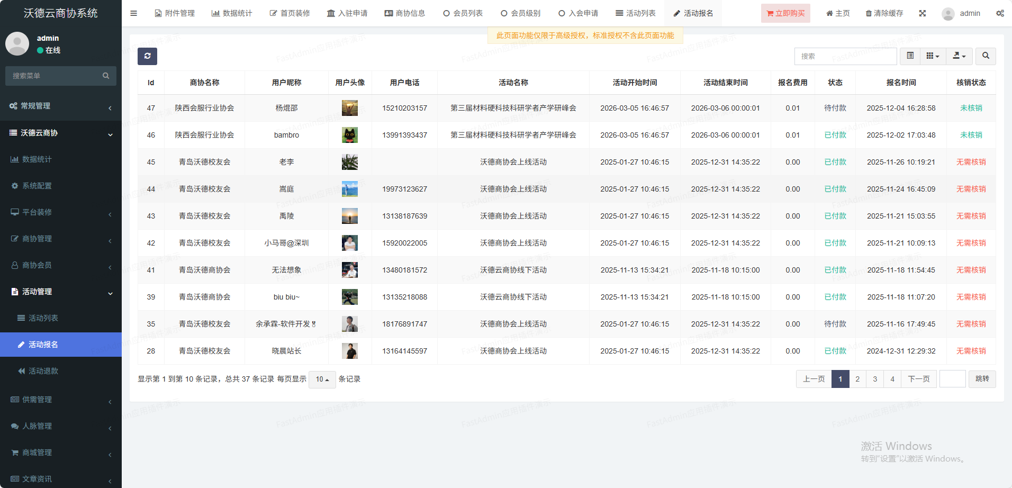Click the fullscreen expand icon
Screen dimensions: 1012x488
point(923,13)
